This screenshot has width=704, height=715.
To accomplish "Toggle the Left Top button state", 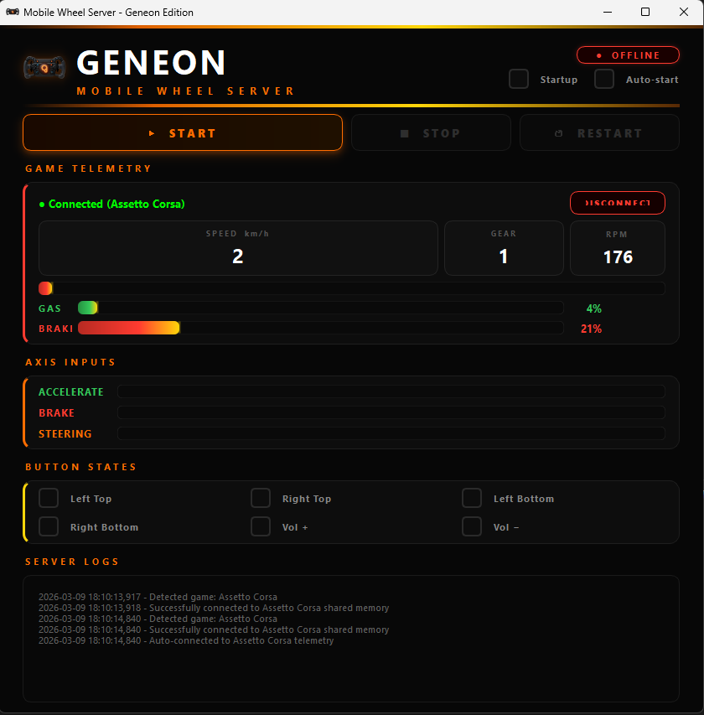I will [48, 498].
